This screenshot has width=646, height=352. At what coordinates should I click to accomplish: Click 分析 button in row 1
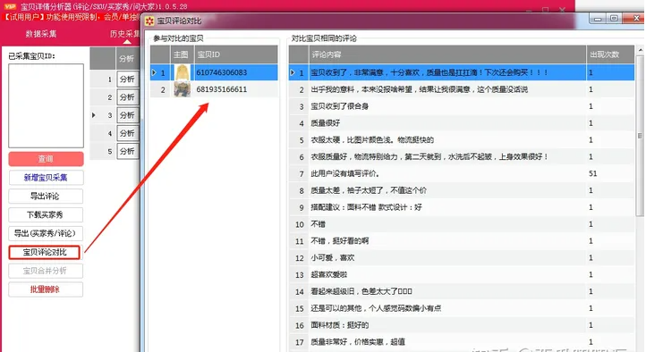tap(128, 79)
